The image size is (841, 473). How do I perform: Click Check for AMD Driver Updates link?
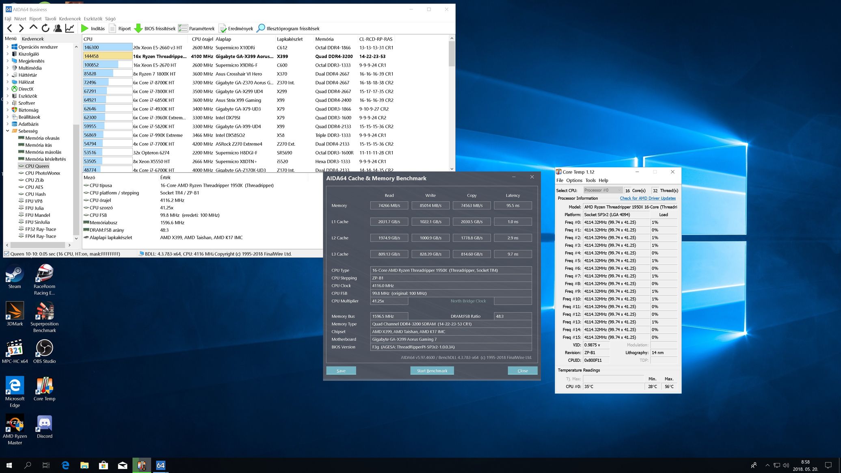click(x=648, y=198)
